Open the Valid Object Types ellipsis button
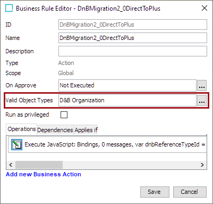The image size is (213, 204). point(202,100)
